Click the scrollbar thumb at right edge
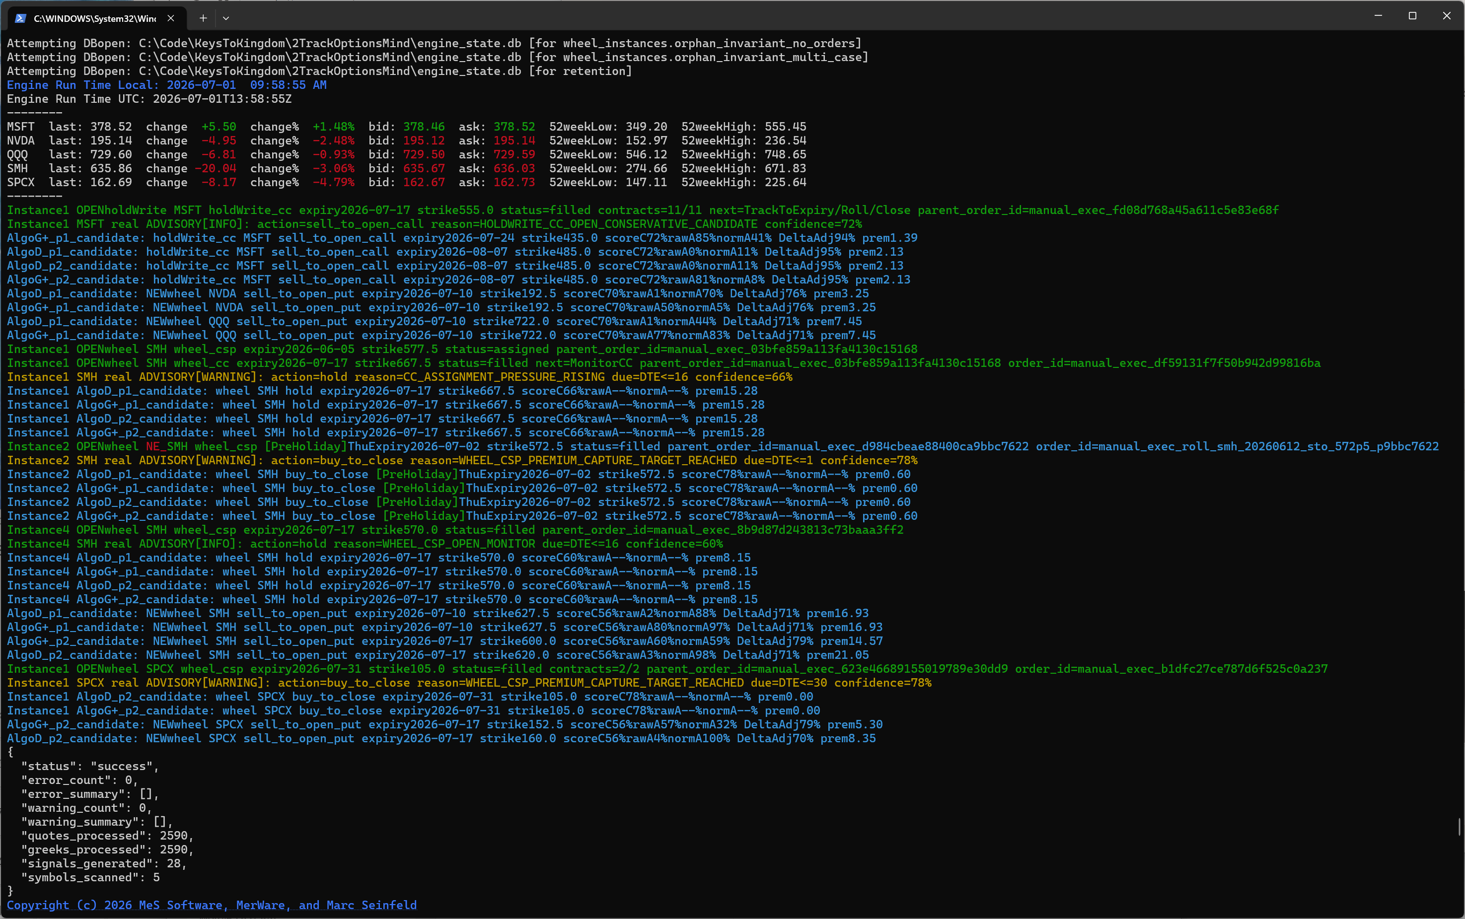 click(1459, 827)
